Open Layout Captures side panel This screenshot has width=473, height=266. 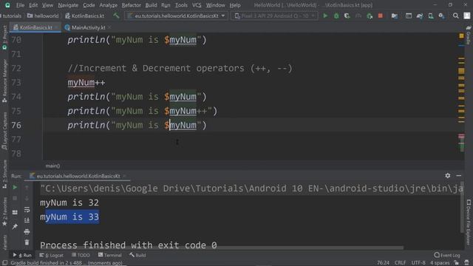pos(4,131)
